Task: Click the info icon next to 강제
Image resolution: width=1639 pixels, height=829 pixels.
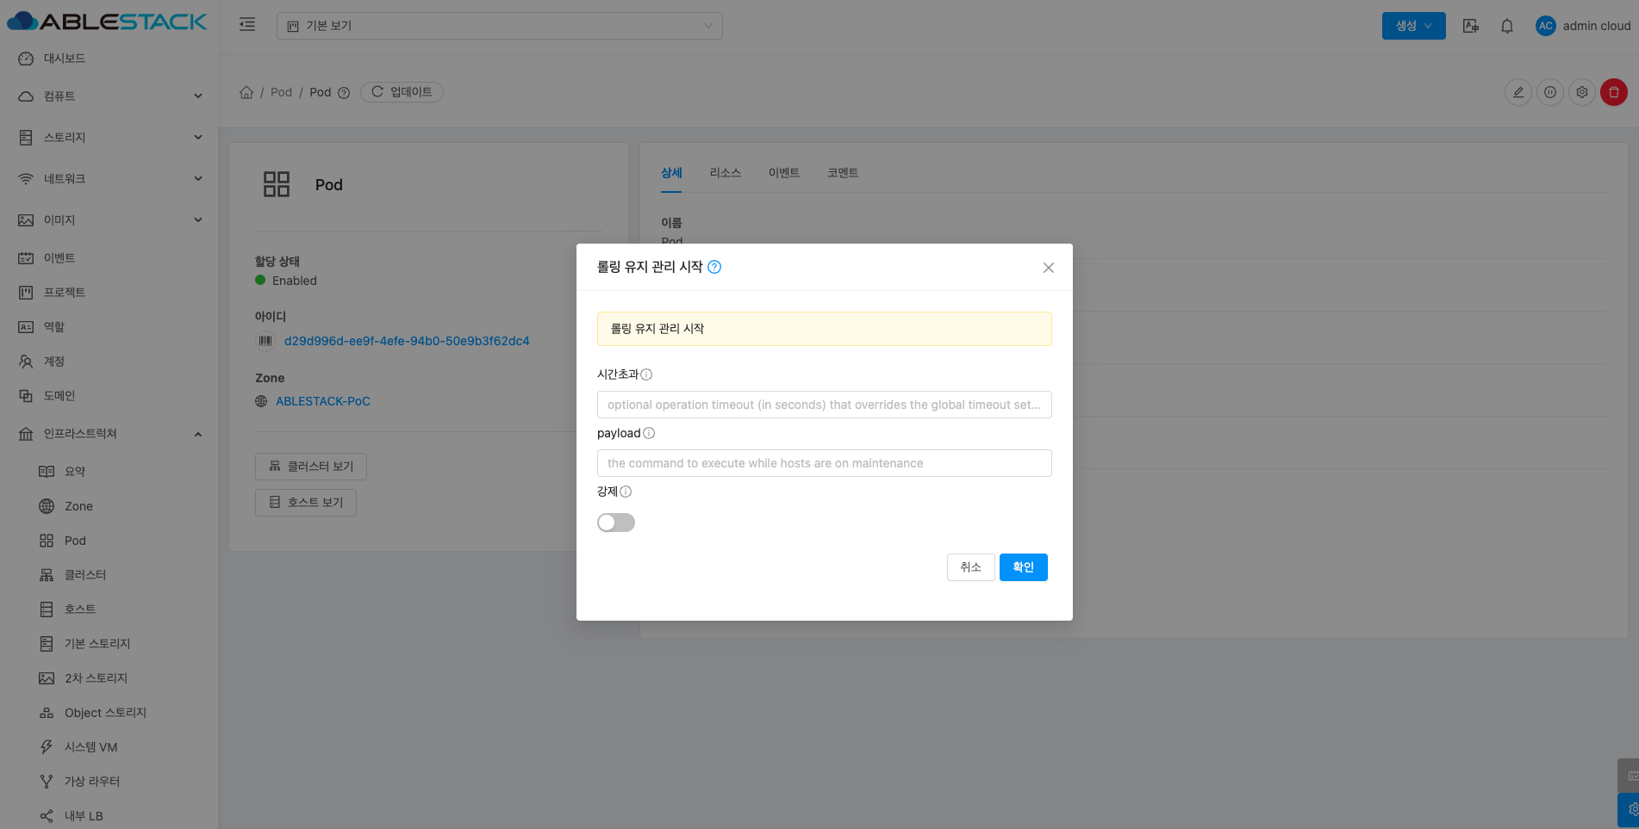Action: click(626, 492)
